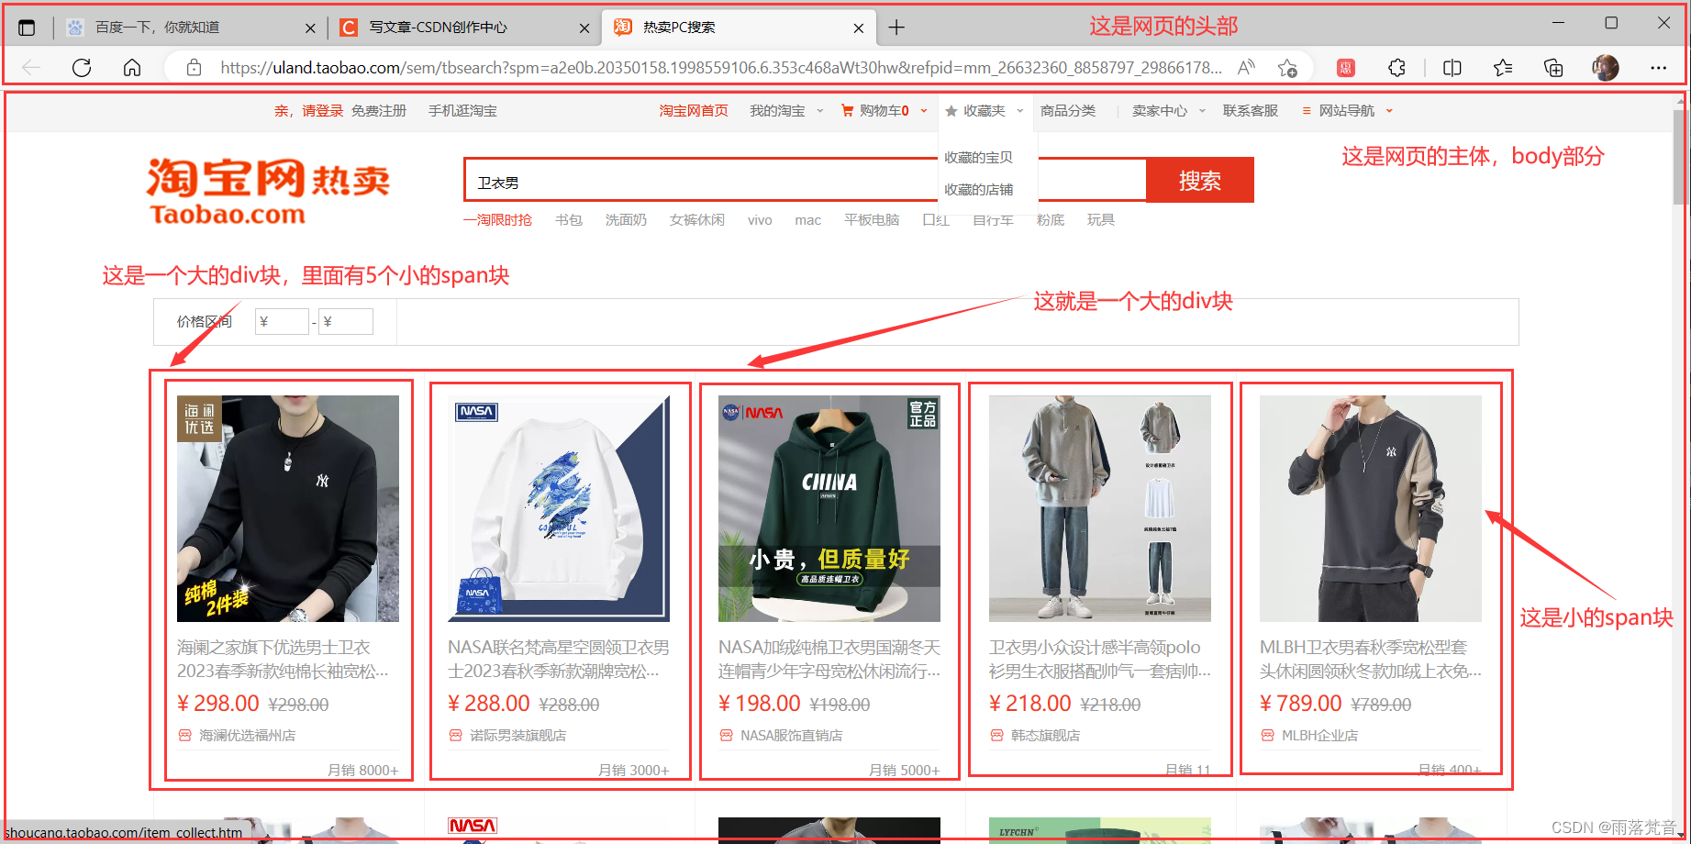Select 收藏的宝贝 menu entry

pyautogui.click(x=978, y=158)
